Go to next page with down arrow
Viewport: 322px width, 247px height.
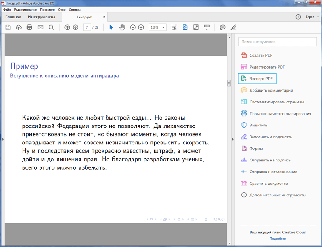(x=75, y=28)
